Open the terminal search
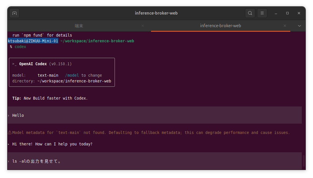The image size is (313, 178). 250,13
